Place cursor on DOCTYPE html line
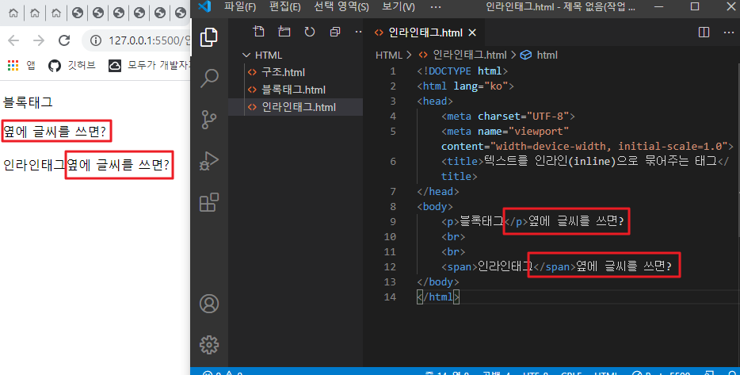This screenshot has height=375, width=740. pyautogui.click(x=462, y=71)
